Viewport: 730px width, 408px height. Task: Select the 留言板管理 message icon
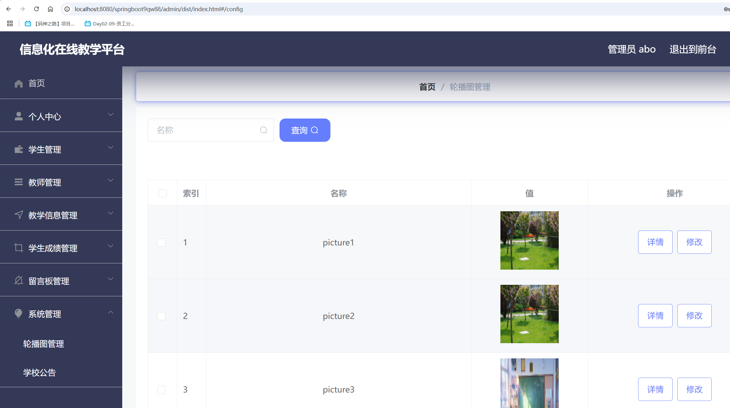18,281
